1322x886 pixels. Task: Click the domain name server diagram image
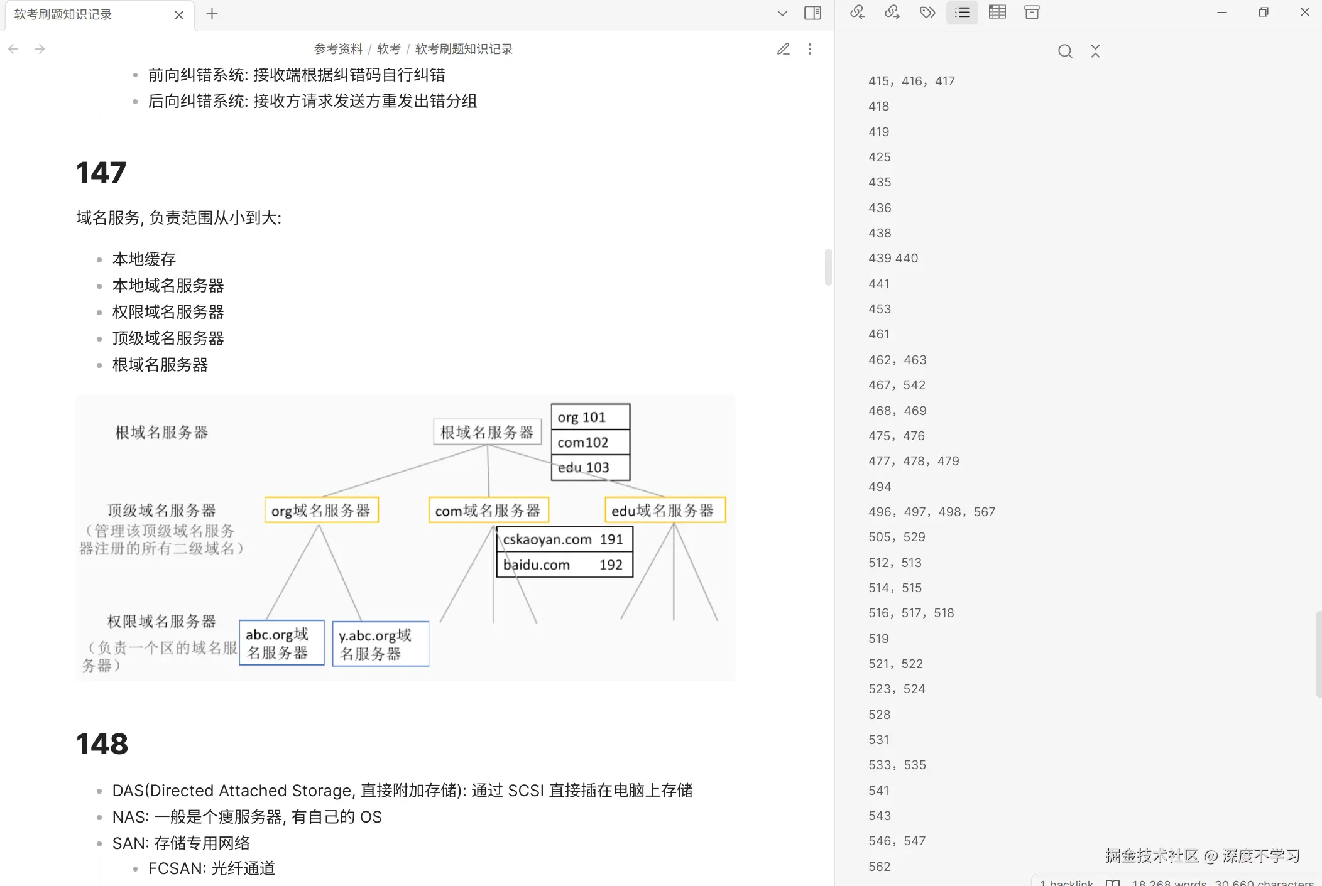[405, 538]
